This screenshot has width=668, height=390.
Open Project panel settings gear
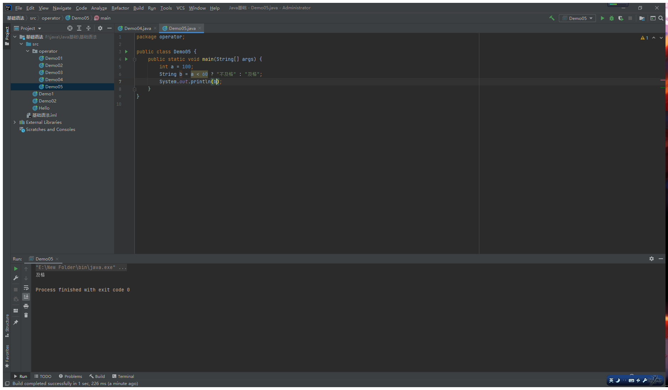(x=100, y=28)
